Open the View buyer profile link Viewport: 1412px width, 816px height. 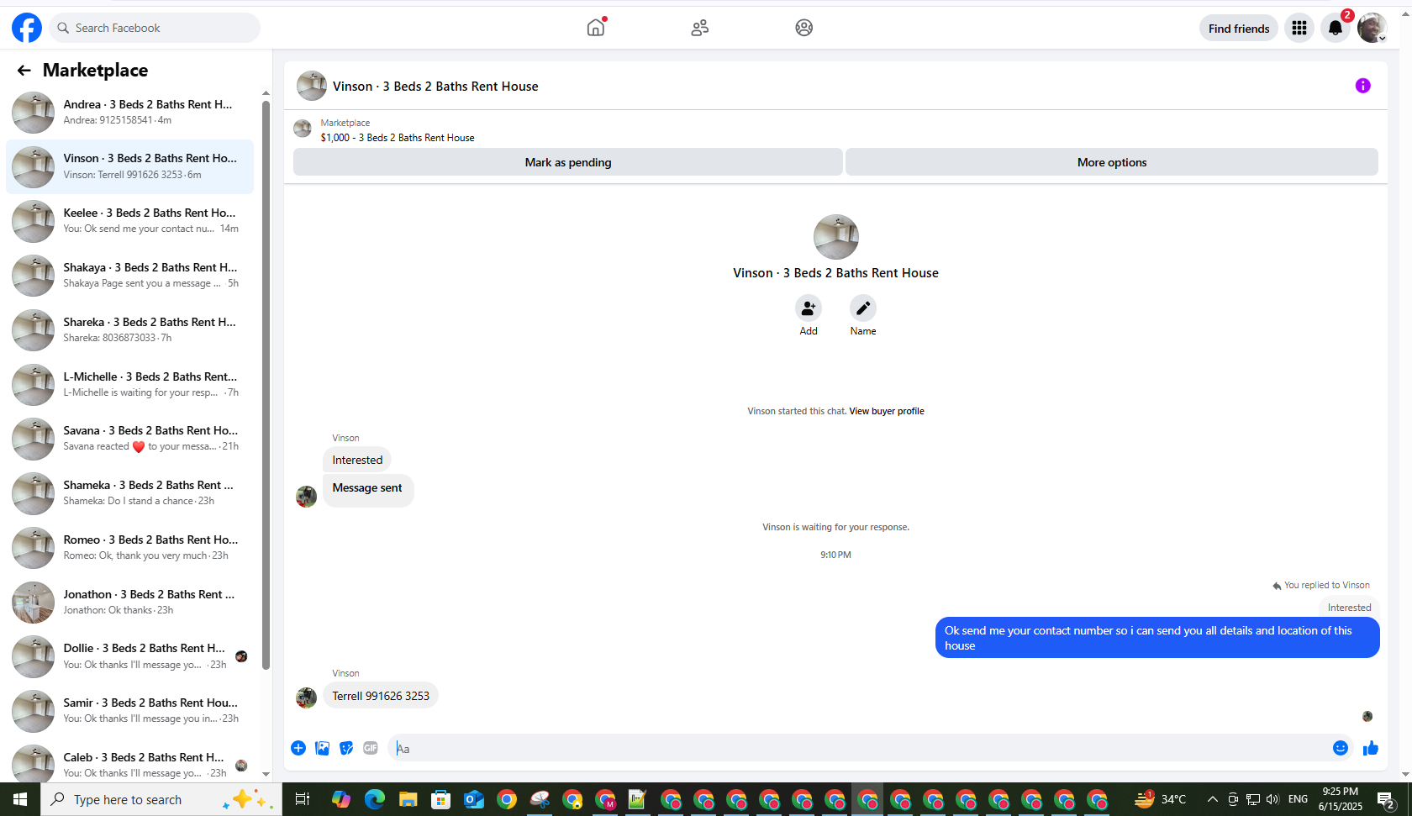pyautogui.click(x=887, y=411)
